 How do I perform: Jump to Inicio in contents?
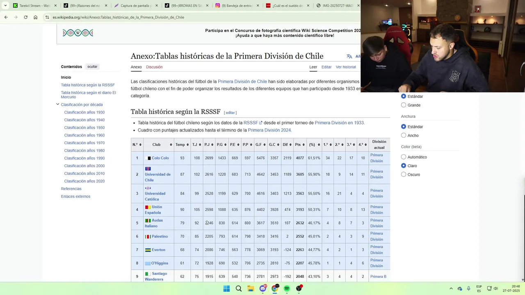point(66,77)
